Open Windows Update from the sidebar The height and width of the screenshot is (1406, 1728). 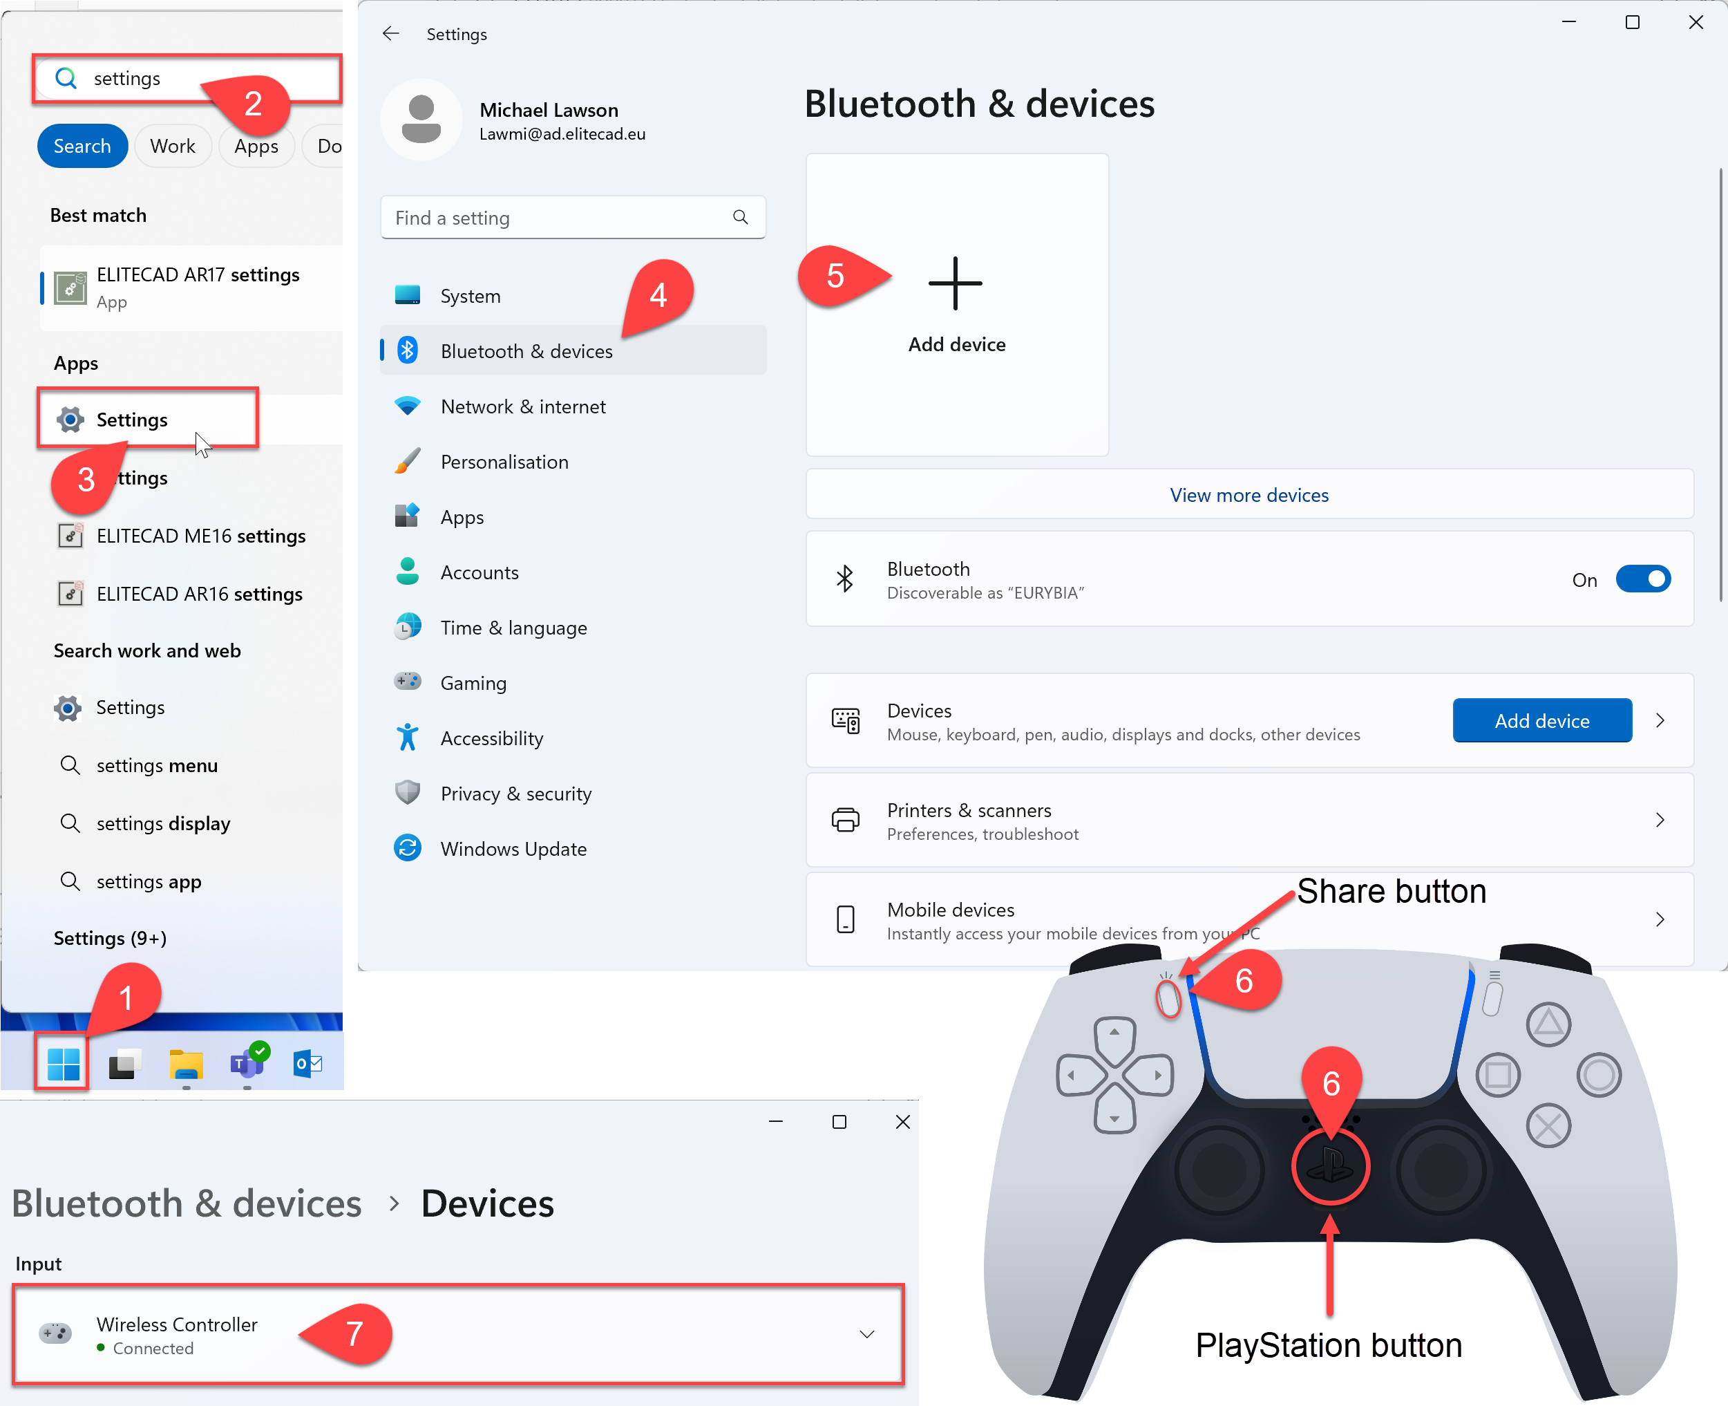pos(514,848)
